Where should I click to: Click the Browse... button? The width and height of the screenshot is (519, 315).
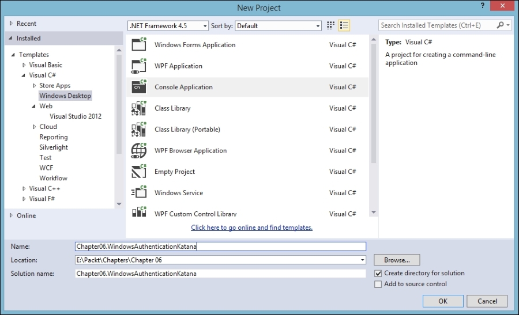point(397,260)
